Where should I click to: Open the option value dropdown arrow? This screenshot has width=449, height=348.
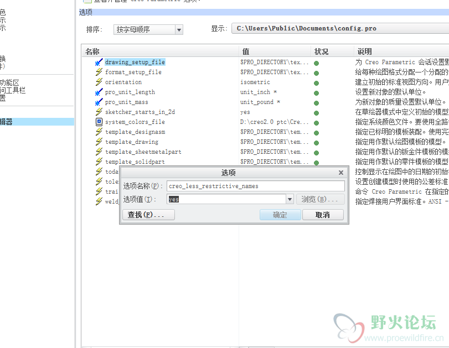(x=290, y=199)
